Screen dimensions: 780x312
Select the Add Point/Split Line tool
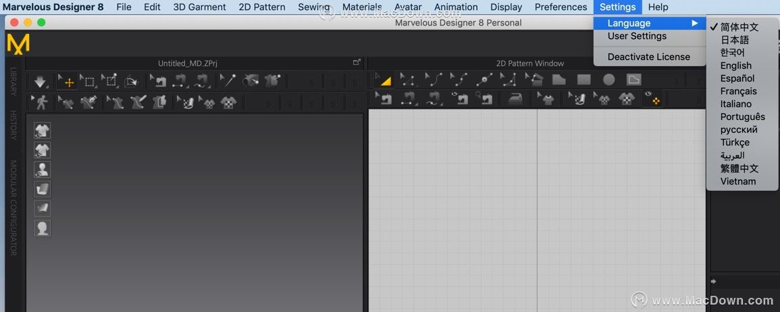point(484,80)
